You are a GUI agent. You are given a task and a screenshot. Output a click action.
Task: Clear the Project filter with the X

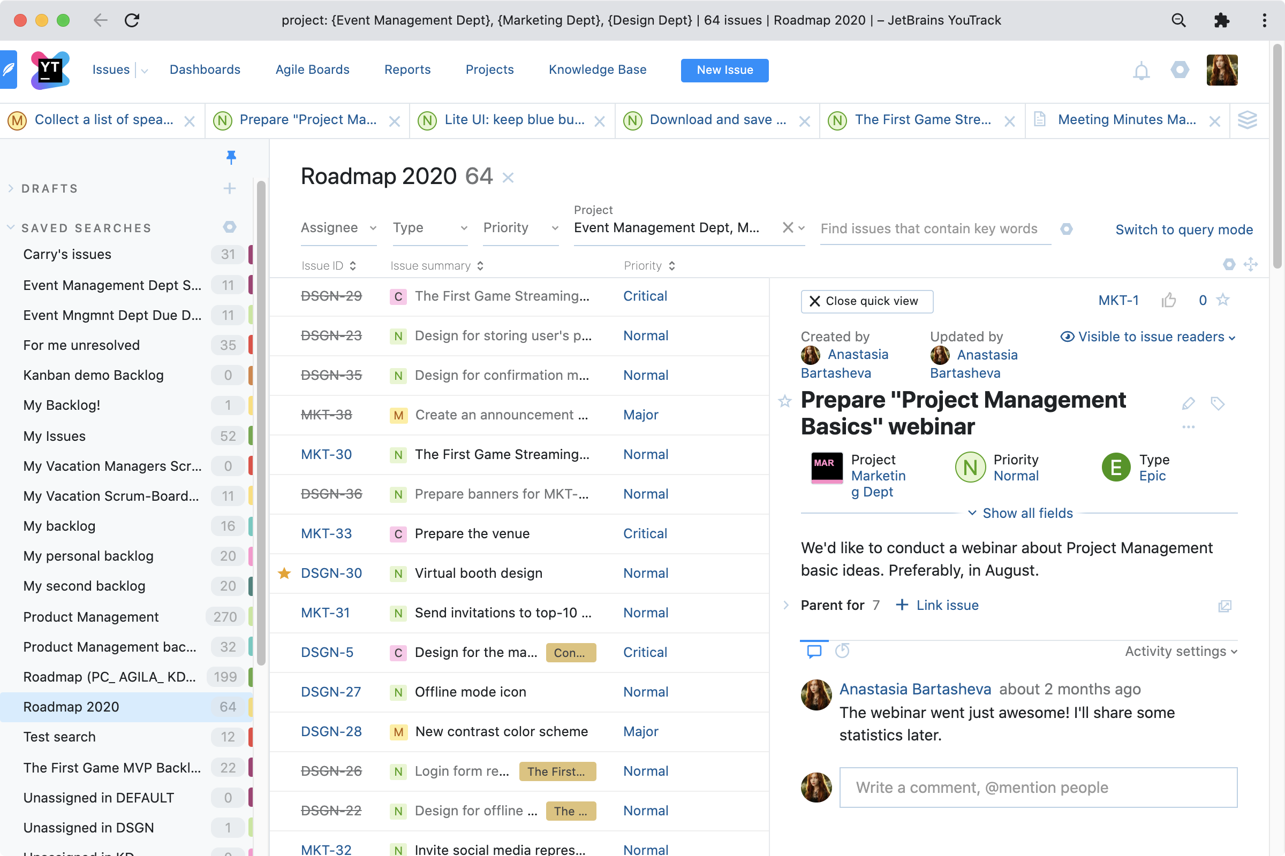(787, 228)
